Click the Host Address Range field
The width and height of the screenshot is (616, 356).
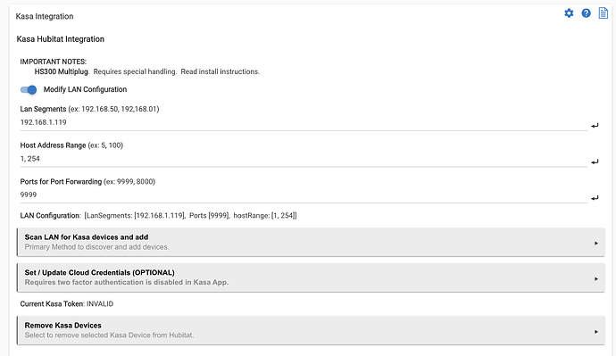click(304, 159)
